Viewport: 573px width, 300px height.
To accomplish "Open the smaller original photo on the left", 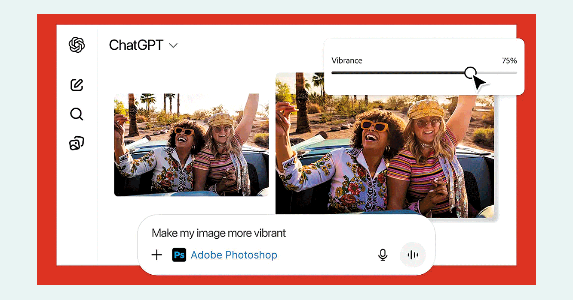I will [x=191, y=145].
